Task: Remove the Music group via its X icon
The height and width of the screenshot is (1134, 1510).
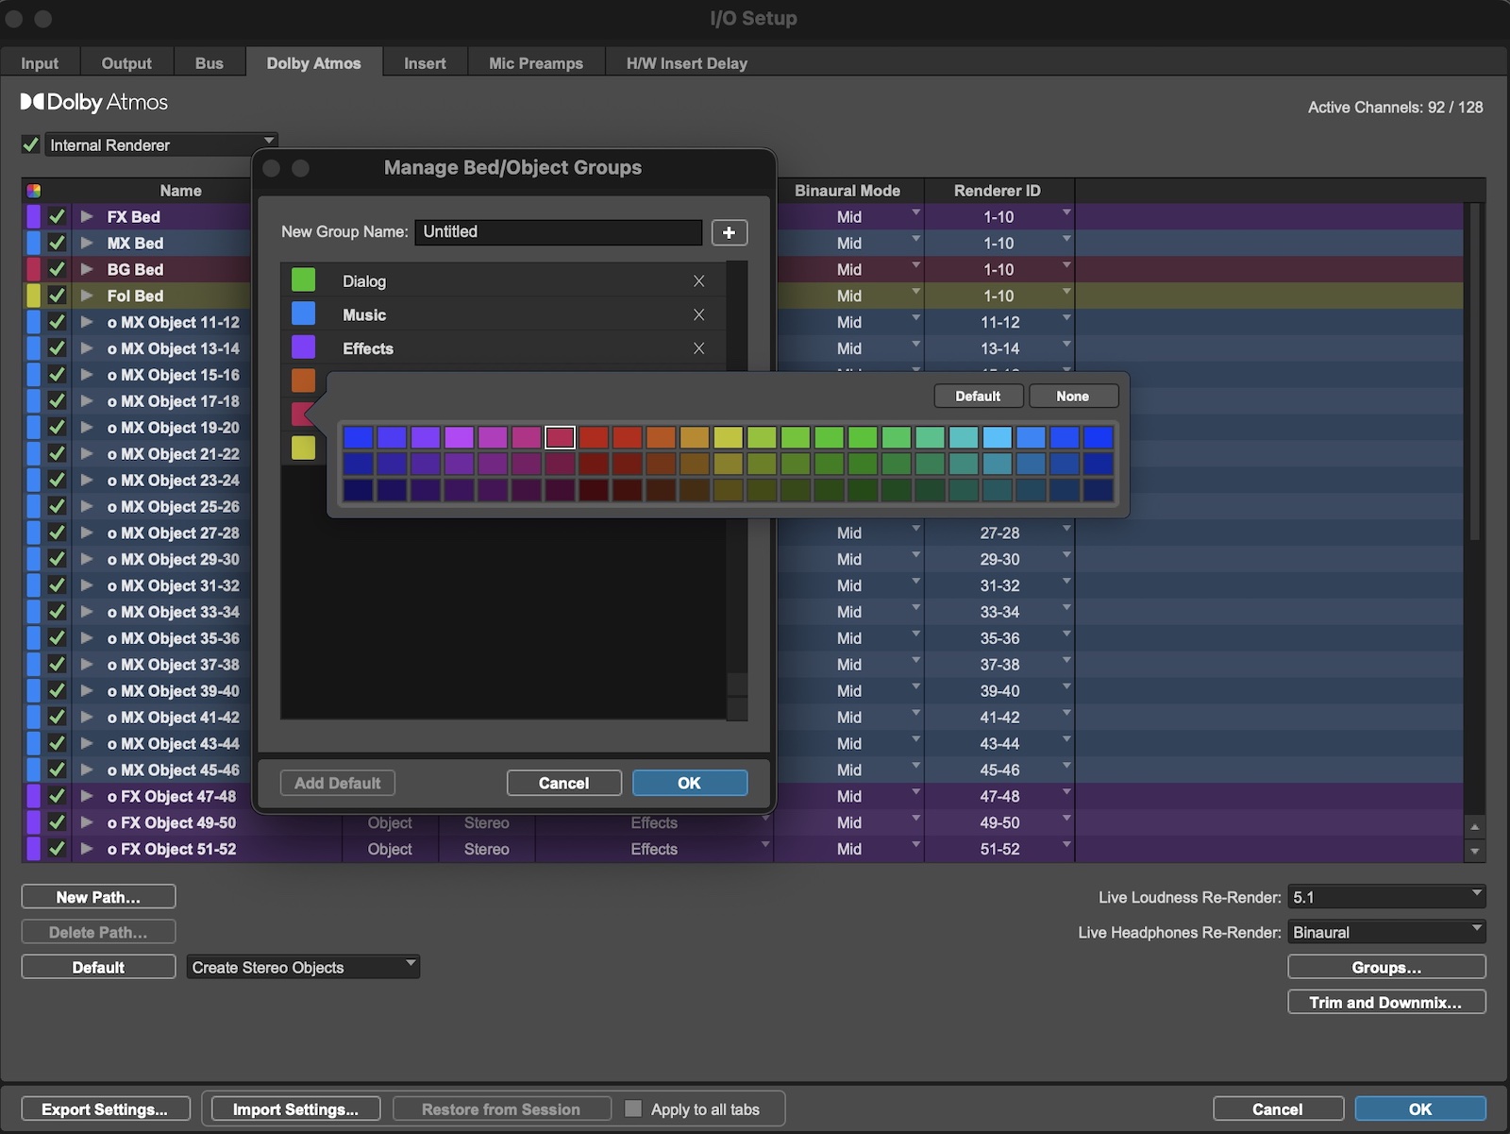Action: pos(698,314)
